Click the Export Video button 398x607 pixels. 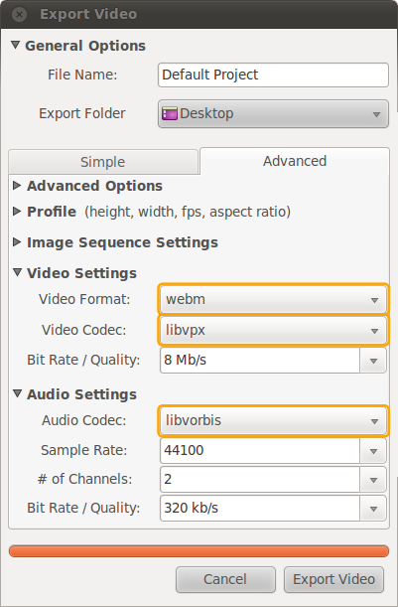coord(333,579)
